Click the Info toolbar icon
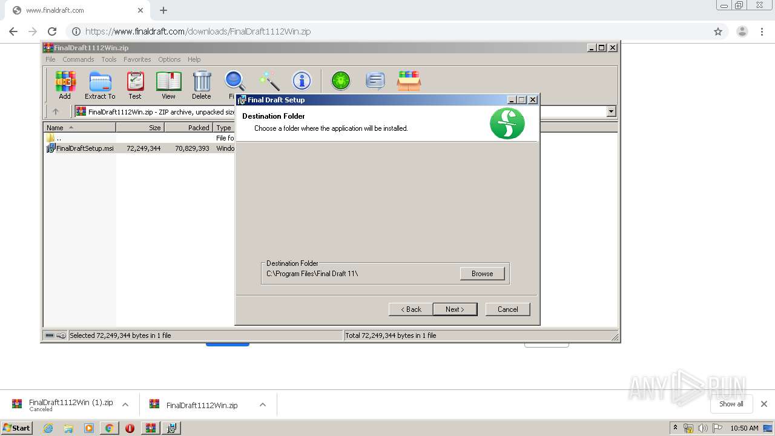This screenshot has height=436, width=775. click(302, 81)
